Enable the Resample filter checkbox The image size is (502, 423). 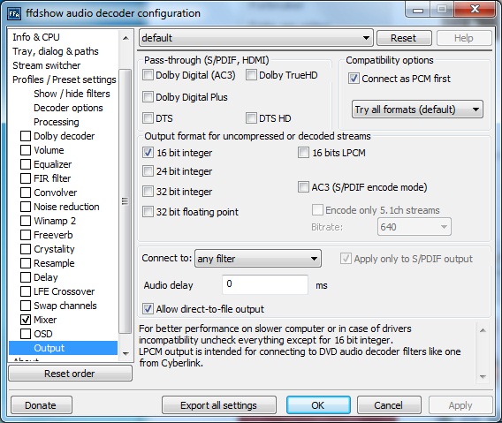[26, 263]
